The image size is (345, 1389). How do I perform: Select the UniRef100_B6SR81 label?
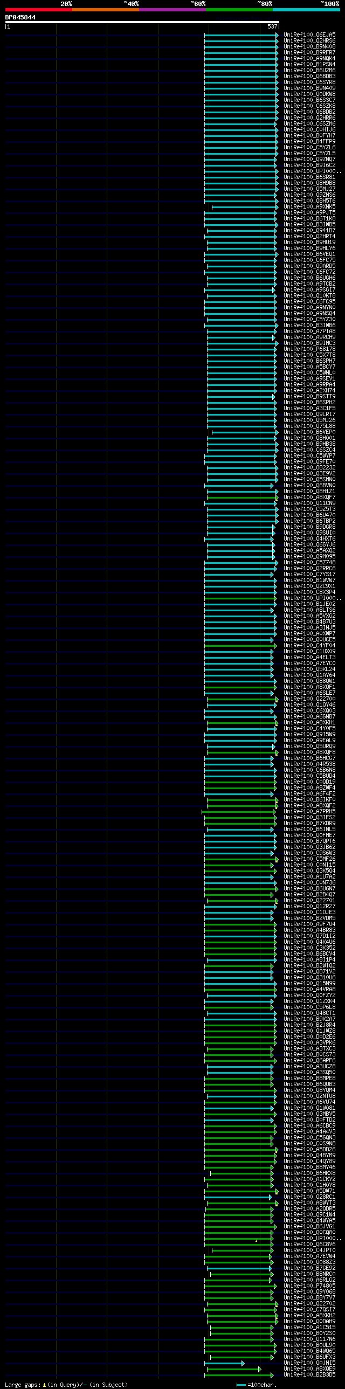309,177
